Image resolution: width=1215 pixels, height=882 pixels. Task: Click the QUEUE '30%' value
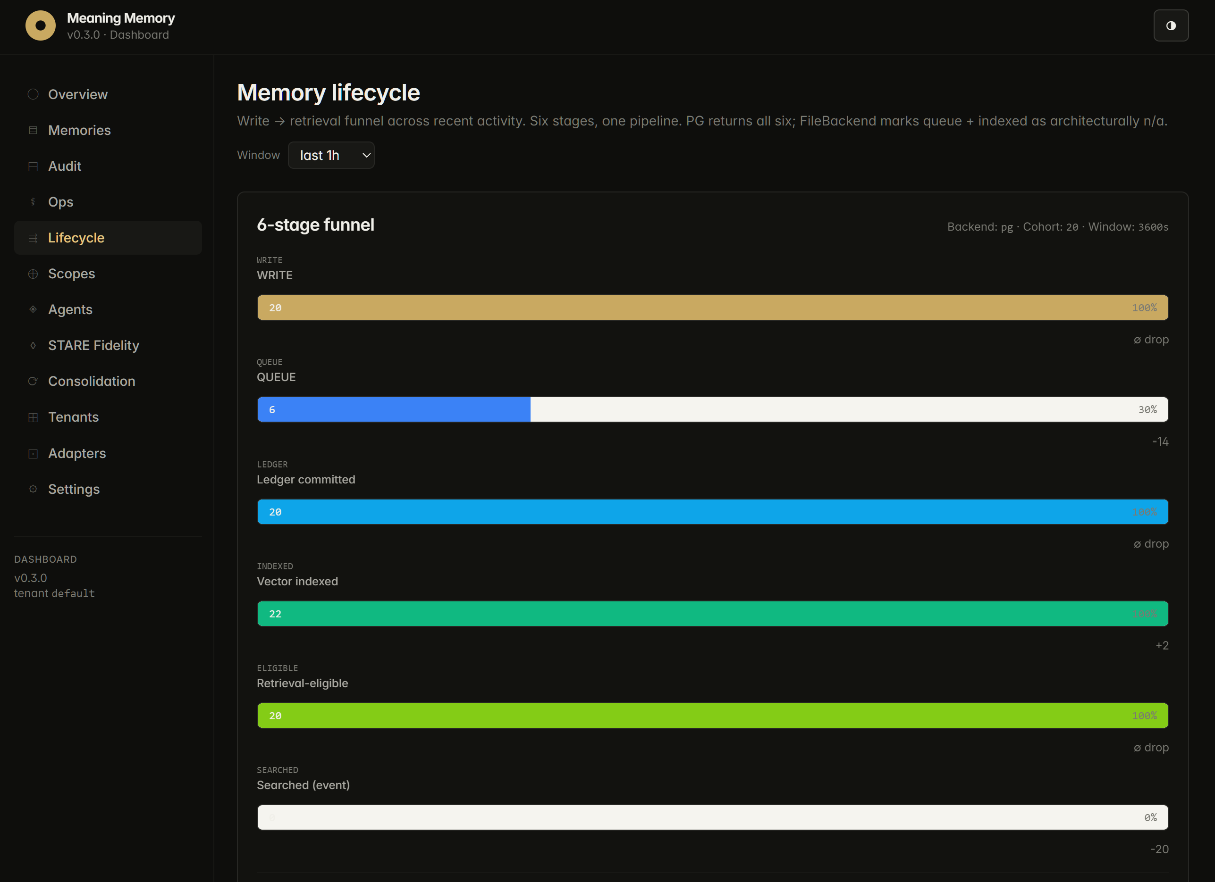pyautogui.click(x=1147, y=409)
